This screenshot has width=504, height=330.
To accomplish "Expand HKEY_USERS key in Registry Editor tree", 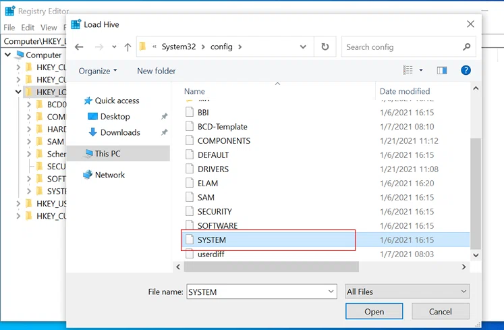I will 18,204.
